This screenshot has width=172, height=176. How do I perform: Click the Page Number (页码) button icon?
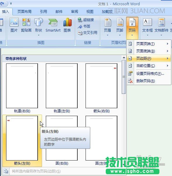132,22
